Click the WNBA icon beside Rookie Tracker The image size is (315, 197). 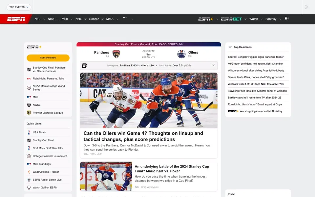click(29, 172)
